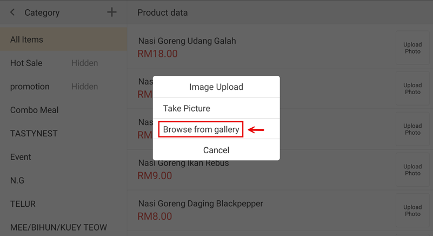The width and height of the screenshot is (433, 236).
Task: Cancel the Image Upload dialog
Action: click(x=216, y=150)
